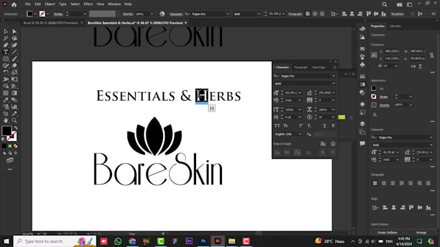
Task: Click Arrange quick action button
Action: point(421,232)
